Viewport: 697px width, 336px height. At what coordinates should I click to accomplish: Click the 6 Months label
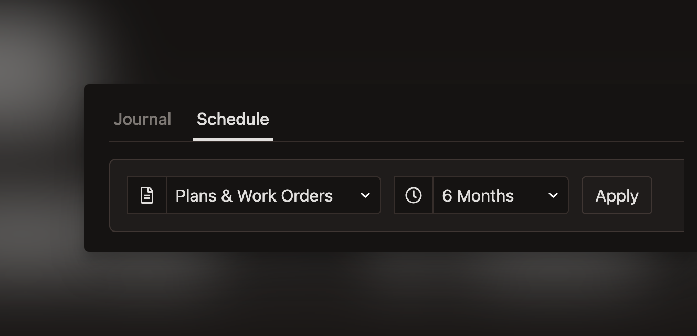pos(479,195)
